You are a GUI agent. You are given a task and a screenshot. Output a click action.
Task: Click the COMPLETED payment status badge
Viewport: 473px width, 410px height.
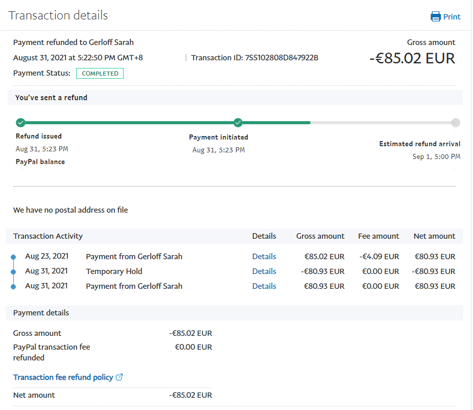click(100, 74)
